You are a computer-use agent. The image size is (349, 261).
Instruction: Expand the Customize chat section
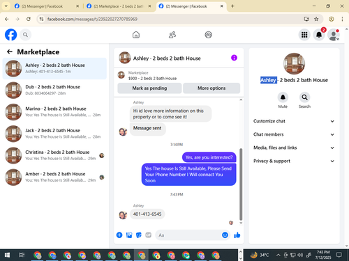click(294, 121)
